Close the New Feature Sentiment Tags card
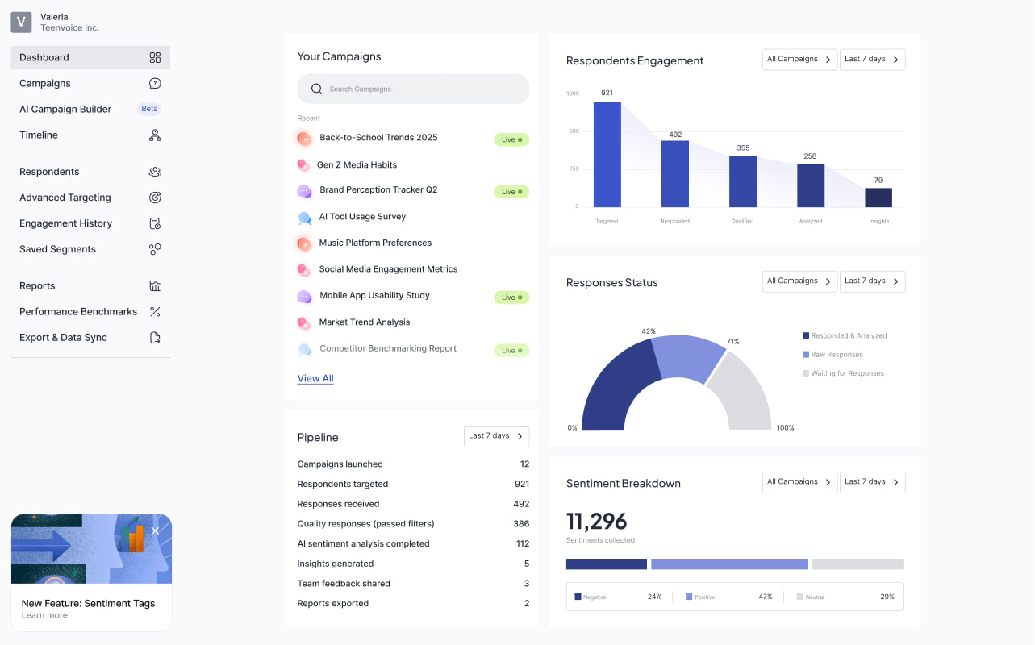 click(155, 531)
